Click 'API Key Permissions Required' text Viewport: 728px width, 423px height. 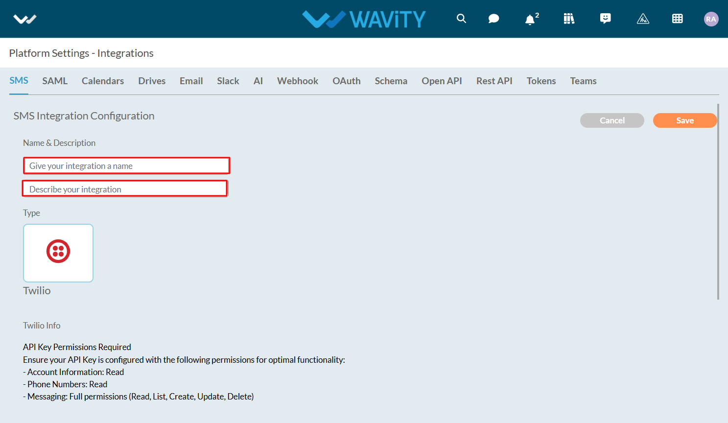(x=77, y=347)
